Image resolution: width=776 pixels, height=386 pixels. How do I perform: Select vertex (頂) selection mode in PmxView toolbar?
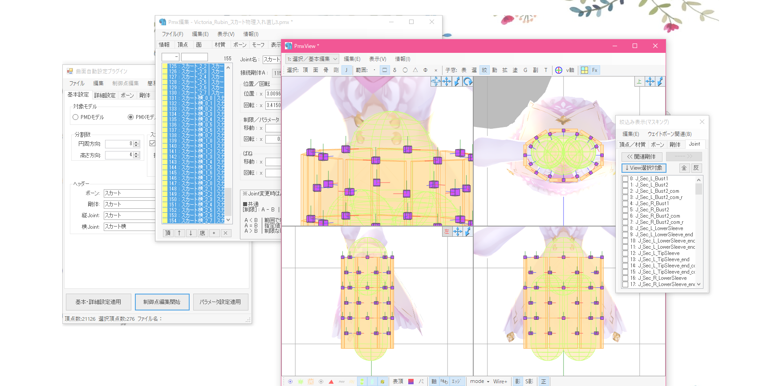[x=305, y=70]
